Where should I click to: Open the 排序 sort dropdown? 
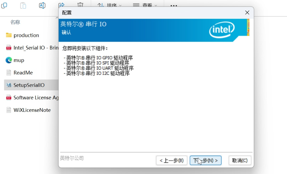[x=110, y=5]
